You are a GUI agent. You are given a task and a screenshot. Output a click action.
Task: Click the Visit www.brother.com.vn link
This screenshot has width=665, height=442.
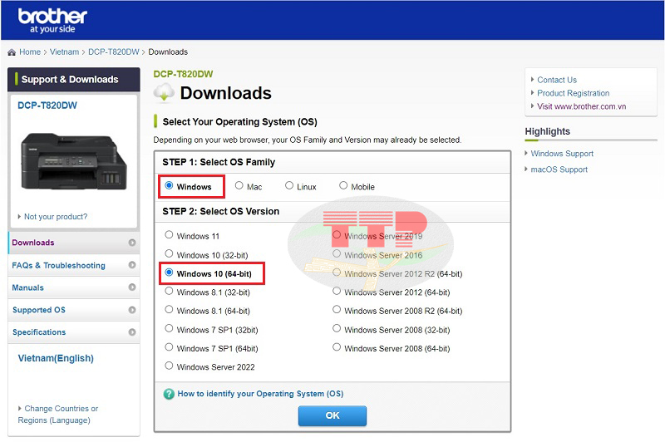coord(581,106)
